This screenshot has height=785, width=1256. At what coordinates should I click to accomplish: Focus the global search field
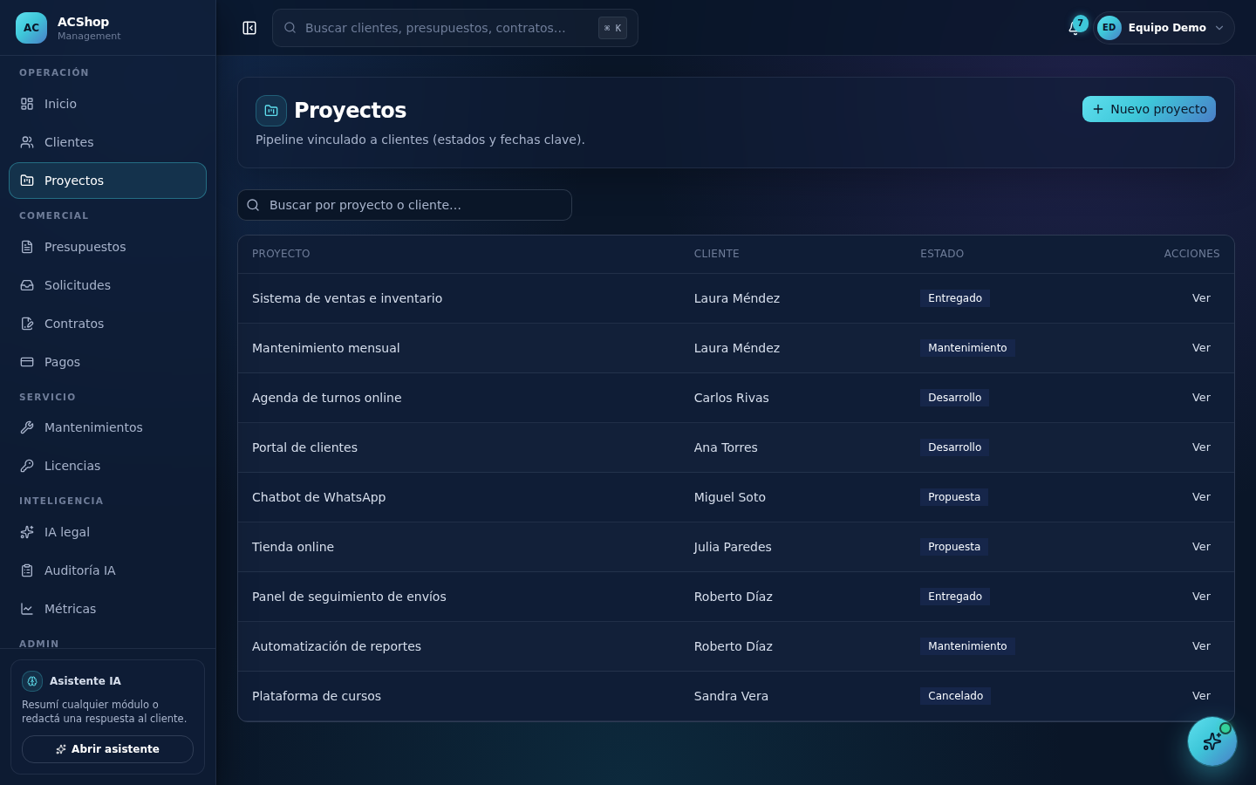455,28
